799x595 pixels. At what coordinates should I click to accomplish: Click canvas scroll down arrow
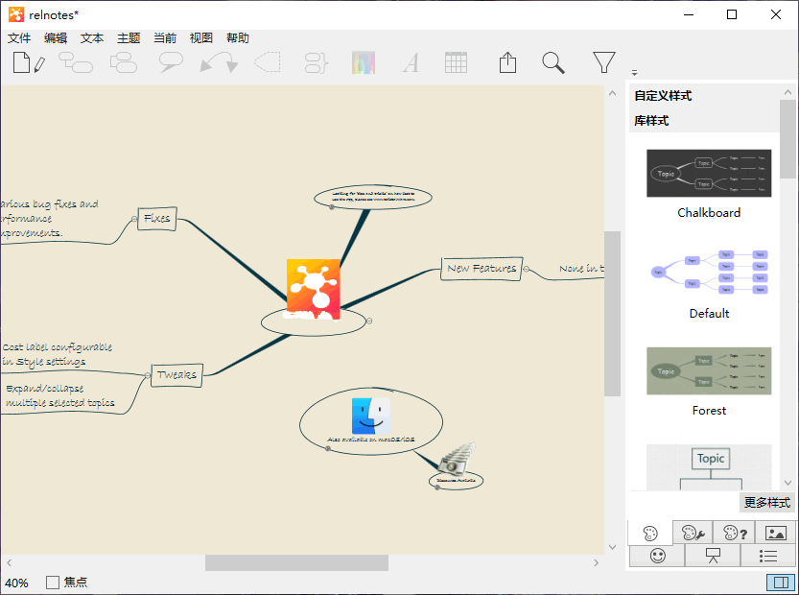click(612, 547)
